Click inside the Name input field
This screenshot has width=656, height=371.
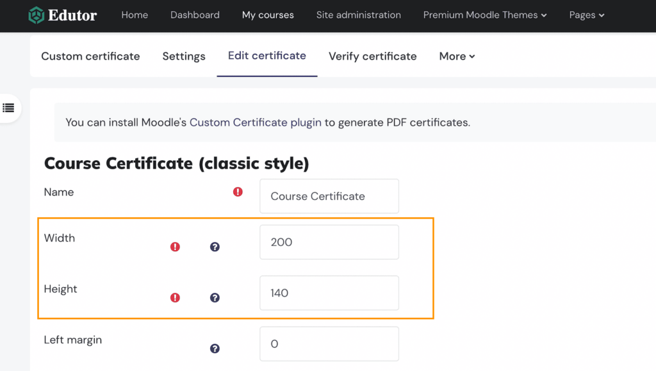tap(329, 196)
